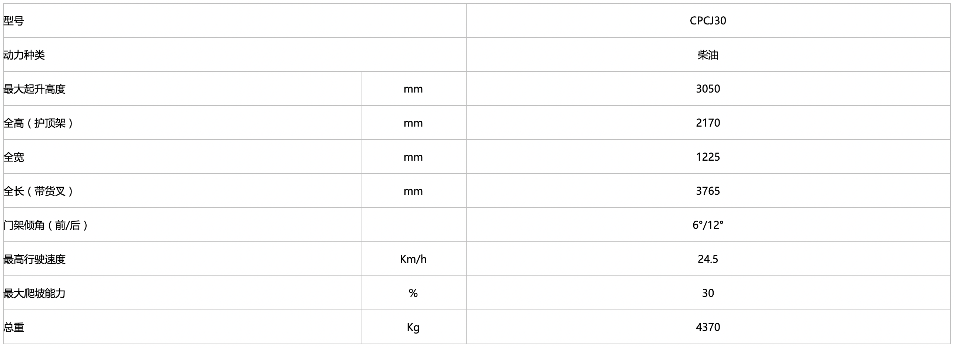Click the speed value 24.5
954x348 pixels.
coord(708,259)
